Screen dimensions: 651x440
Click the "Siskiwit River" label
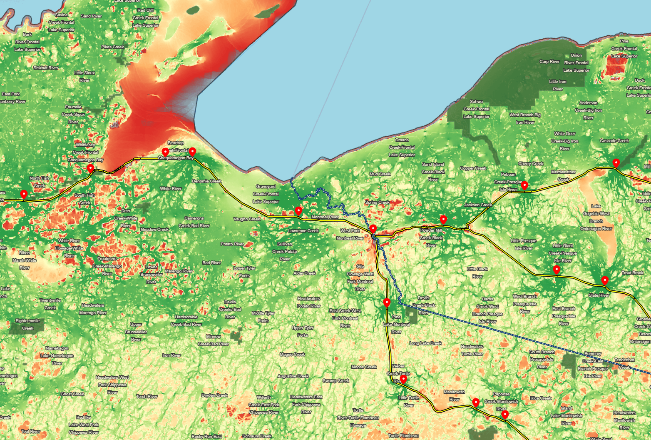pyautogui.click(x=46, y=67)
